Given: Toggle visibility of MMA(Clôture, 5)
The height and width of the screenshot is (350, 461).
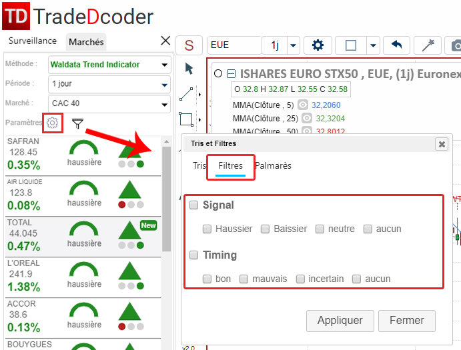Looking at the screenshot, I should pos(302,105).
